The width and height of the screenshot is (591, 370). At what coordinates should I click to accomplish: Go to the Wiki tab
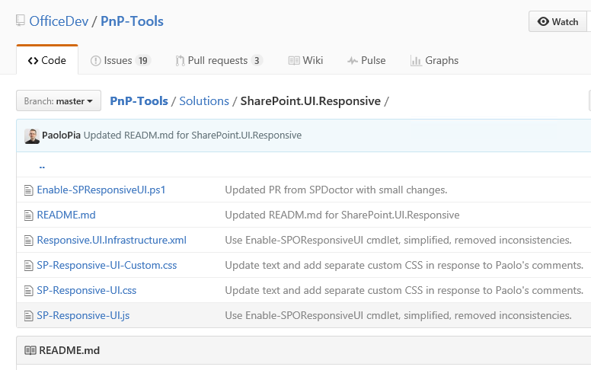[305, 61]
